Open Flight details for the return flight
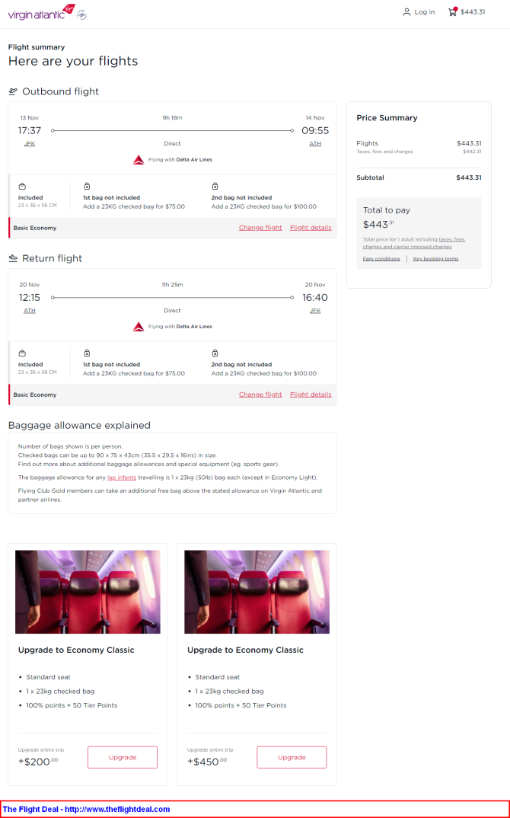The height and width of the screenshot is (818, 510). 311,395
